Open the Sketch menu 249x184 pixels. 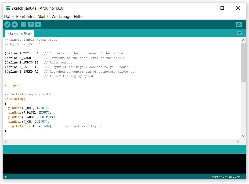pyautogui.click(x=44, y=16)
